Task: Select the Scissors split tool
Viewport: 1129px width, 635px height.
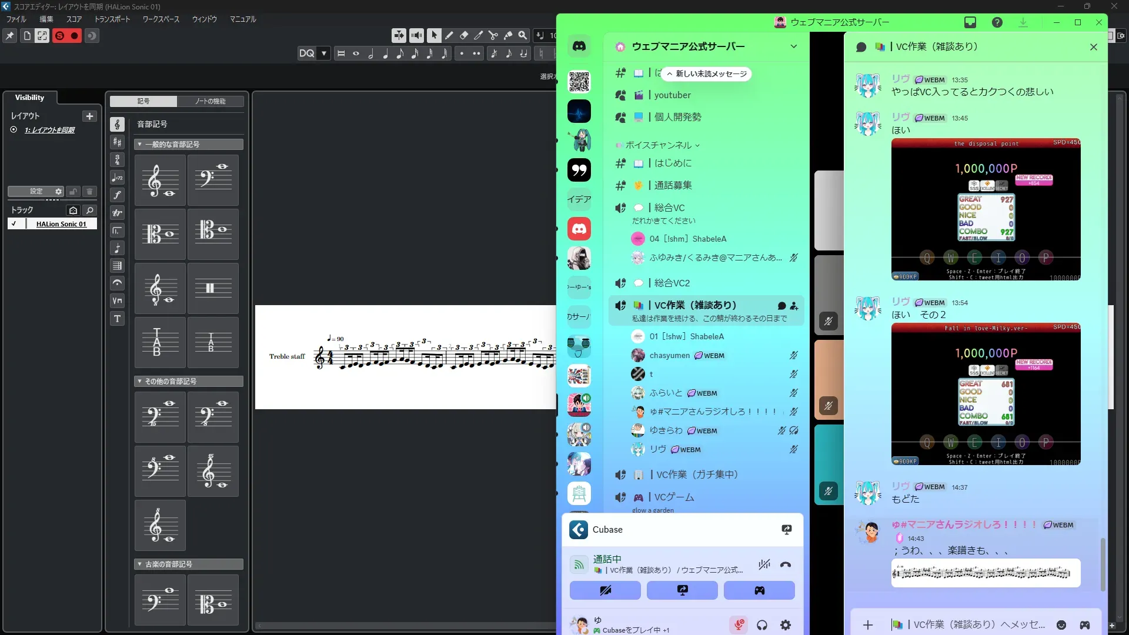Action: pos(493,35)
